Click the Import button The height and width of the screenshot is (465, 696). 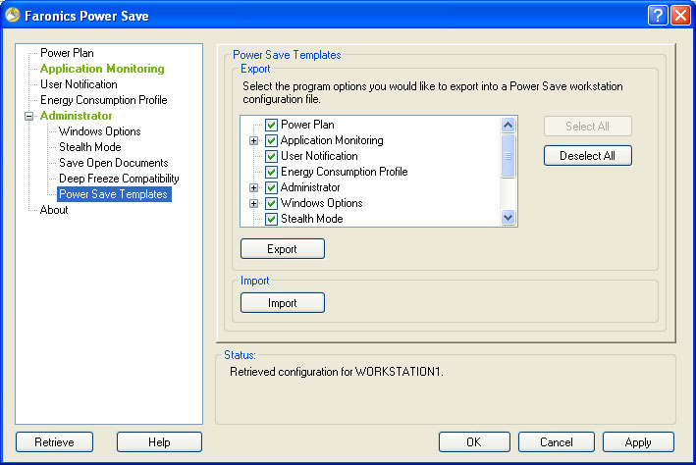point(282,303)
